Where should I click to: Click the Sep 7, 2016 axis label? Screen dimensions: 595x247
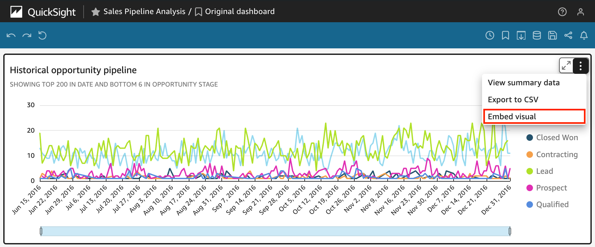[226, 199]
